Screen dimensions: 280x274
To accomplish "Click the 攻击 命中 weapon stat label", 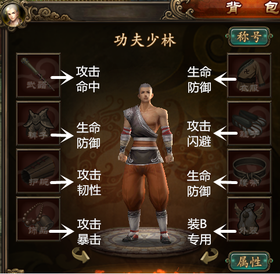I will click(88, 80).
